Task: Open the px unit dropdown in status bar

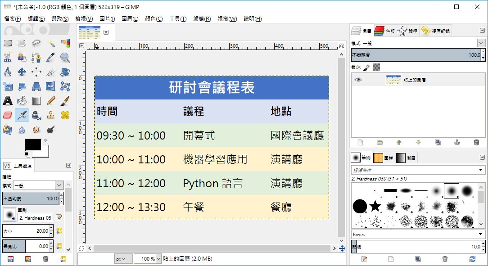Action: (x=123, y=259)
